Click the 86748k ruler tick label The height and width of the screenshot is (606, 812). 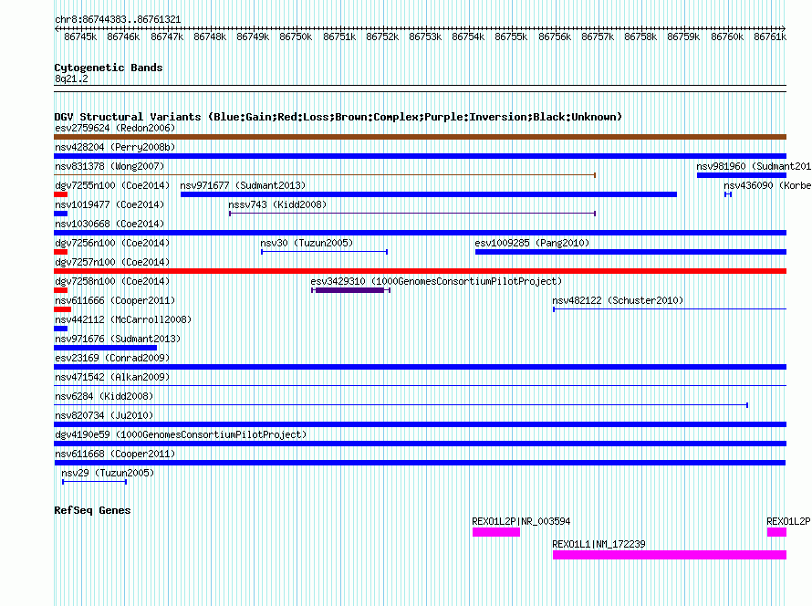pyautogui.click(x=210, y=37)
